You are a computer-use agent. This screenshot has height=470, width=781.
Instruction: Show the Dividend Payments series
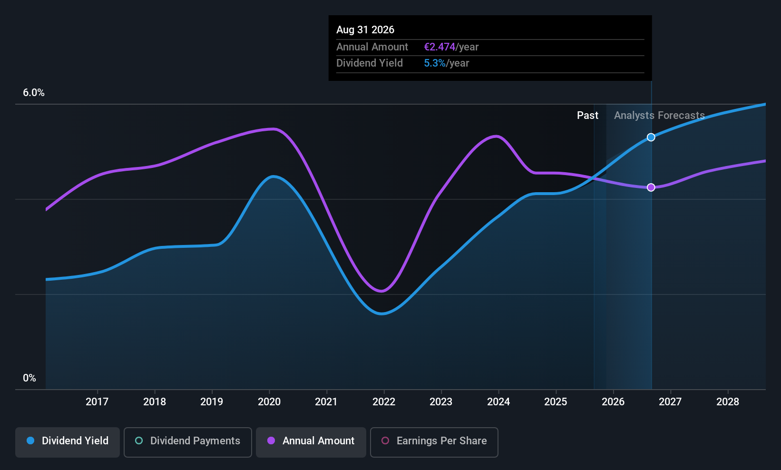click(187, 442)
